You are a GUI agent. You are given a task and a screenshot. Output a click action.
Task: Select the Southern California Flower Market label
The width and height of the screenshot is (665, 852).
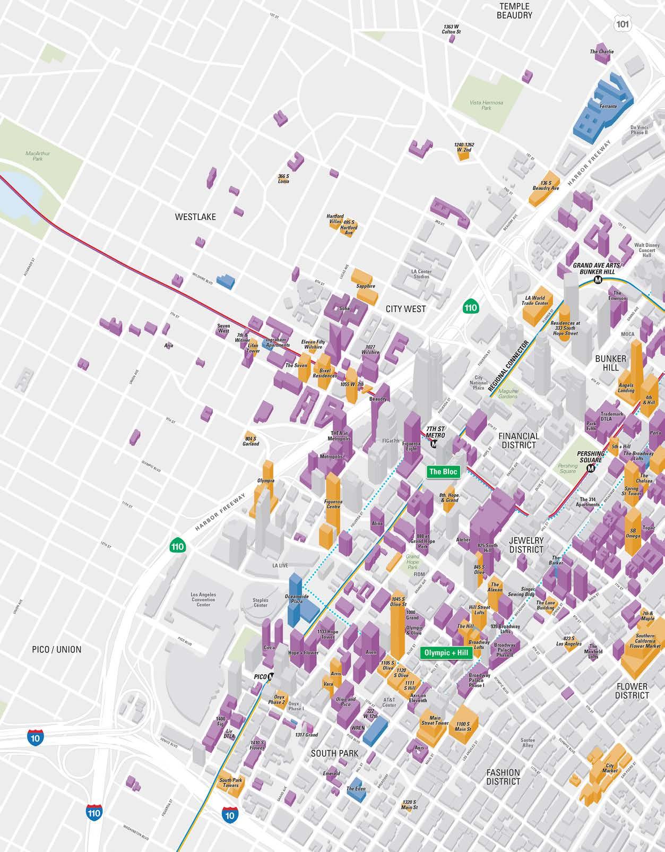(645, 641)
